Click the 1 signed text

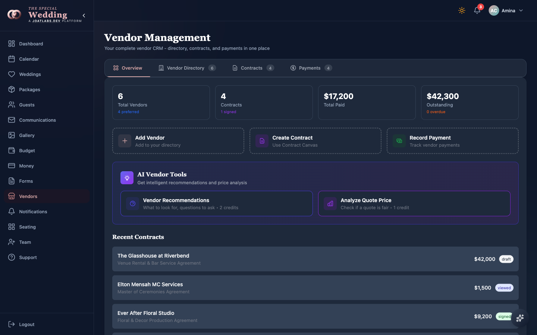click(x=228, y=112)
